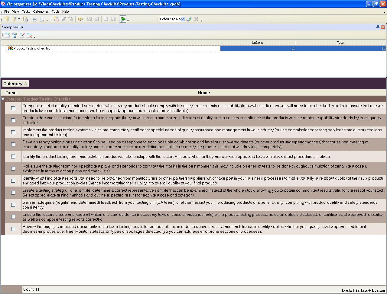Image resolution: width=387 pixels, height=294 pixels.
Task: Click the Print icon in the toolbar
Action: coord(35,19)
